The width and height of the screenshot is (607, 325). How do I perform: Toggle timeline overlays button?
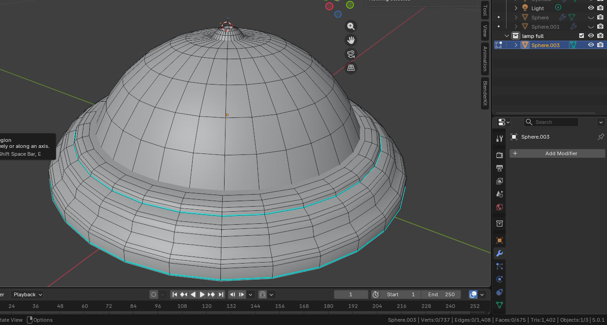point(473,294)
